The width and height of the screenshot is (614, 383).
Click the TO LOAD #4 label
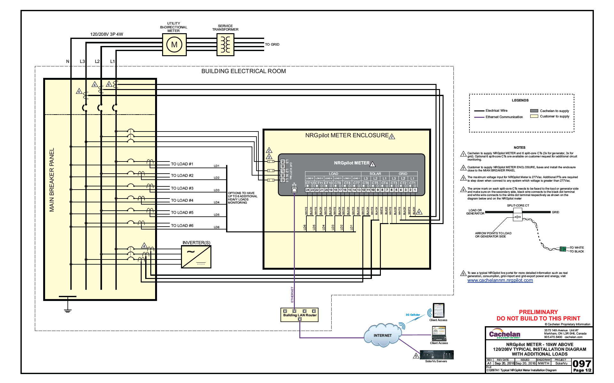point(182,200)
